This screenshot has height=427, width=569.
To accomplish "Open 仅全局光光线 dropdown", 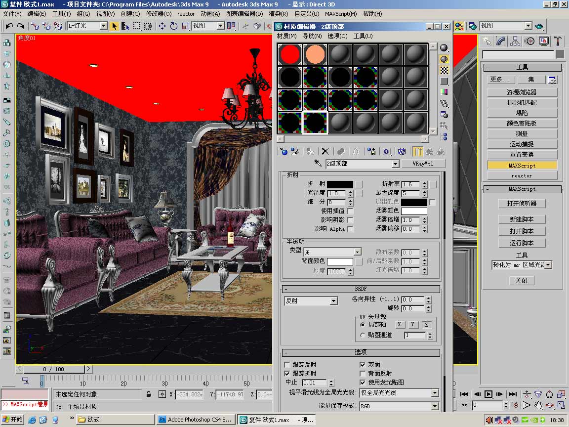I will coord(435,393).
